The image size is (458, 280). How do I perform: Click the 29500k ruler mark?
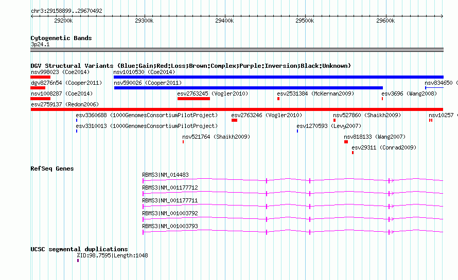[305, 21]
